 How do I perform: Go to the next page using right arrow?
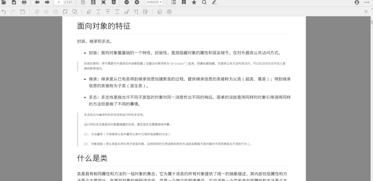[47, 2]
